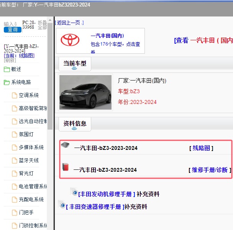The height and width of the screenshot is (230, 233).
Task: Select 门把手 in the tree
Action: pos(26,212)
